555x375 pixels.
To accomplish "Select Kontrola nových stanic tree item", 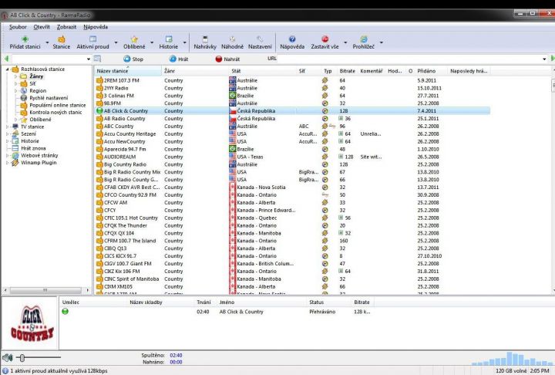I will [55, 113].
